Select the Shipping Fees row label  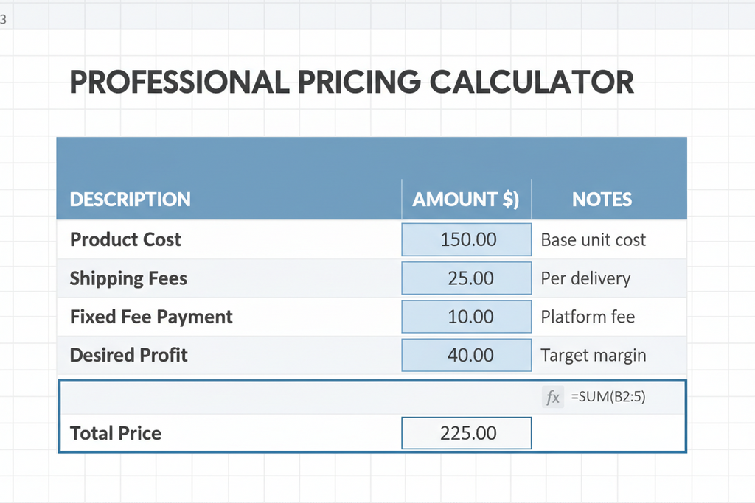(128, 278)
